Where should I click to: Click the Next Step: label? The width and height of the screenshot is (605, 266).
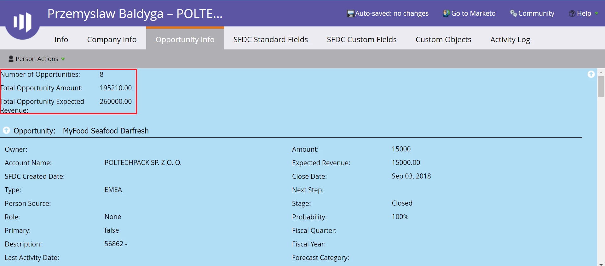coord(308,190)
